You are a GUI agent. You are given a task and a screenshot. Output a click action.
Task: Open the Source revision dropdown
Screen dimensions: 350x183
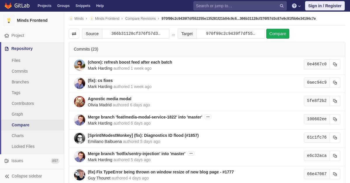[136, 34]
